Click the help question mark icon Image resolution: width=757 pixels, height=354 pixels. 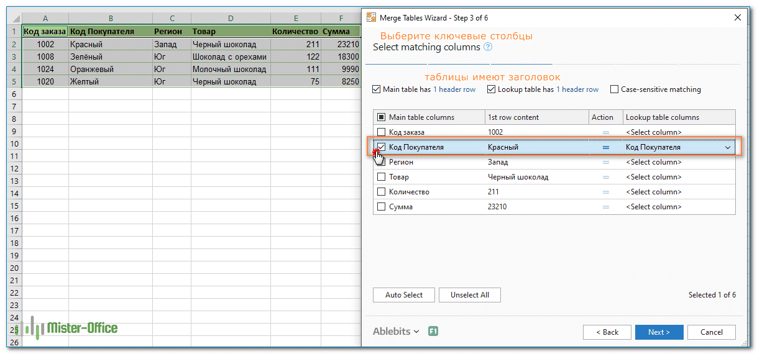tap(488, 47)
